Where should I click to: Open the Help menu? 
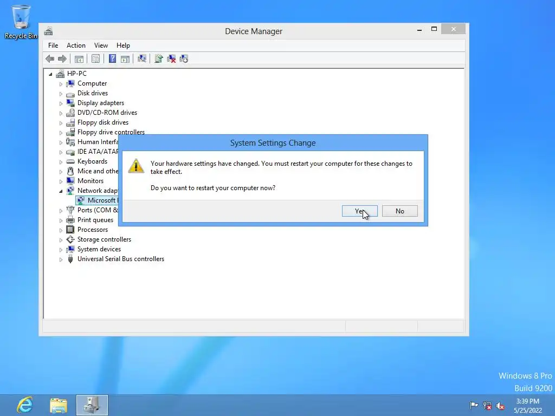[123, 45]
